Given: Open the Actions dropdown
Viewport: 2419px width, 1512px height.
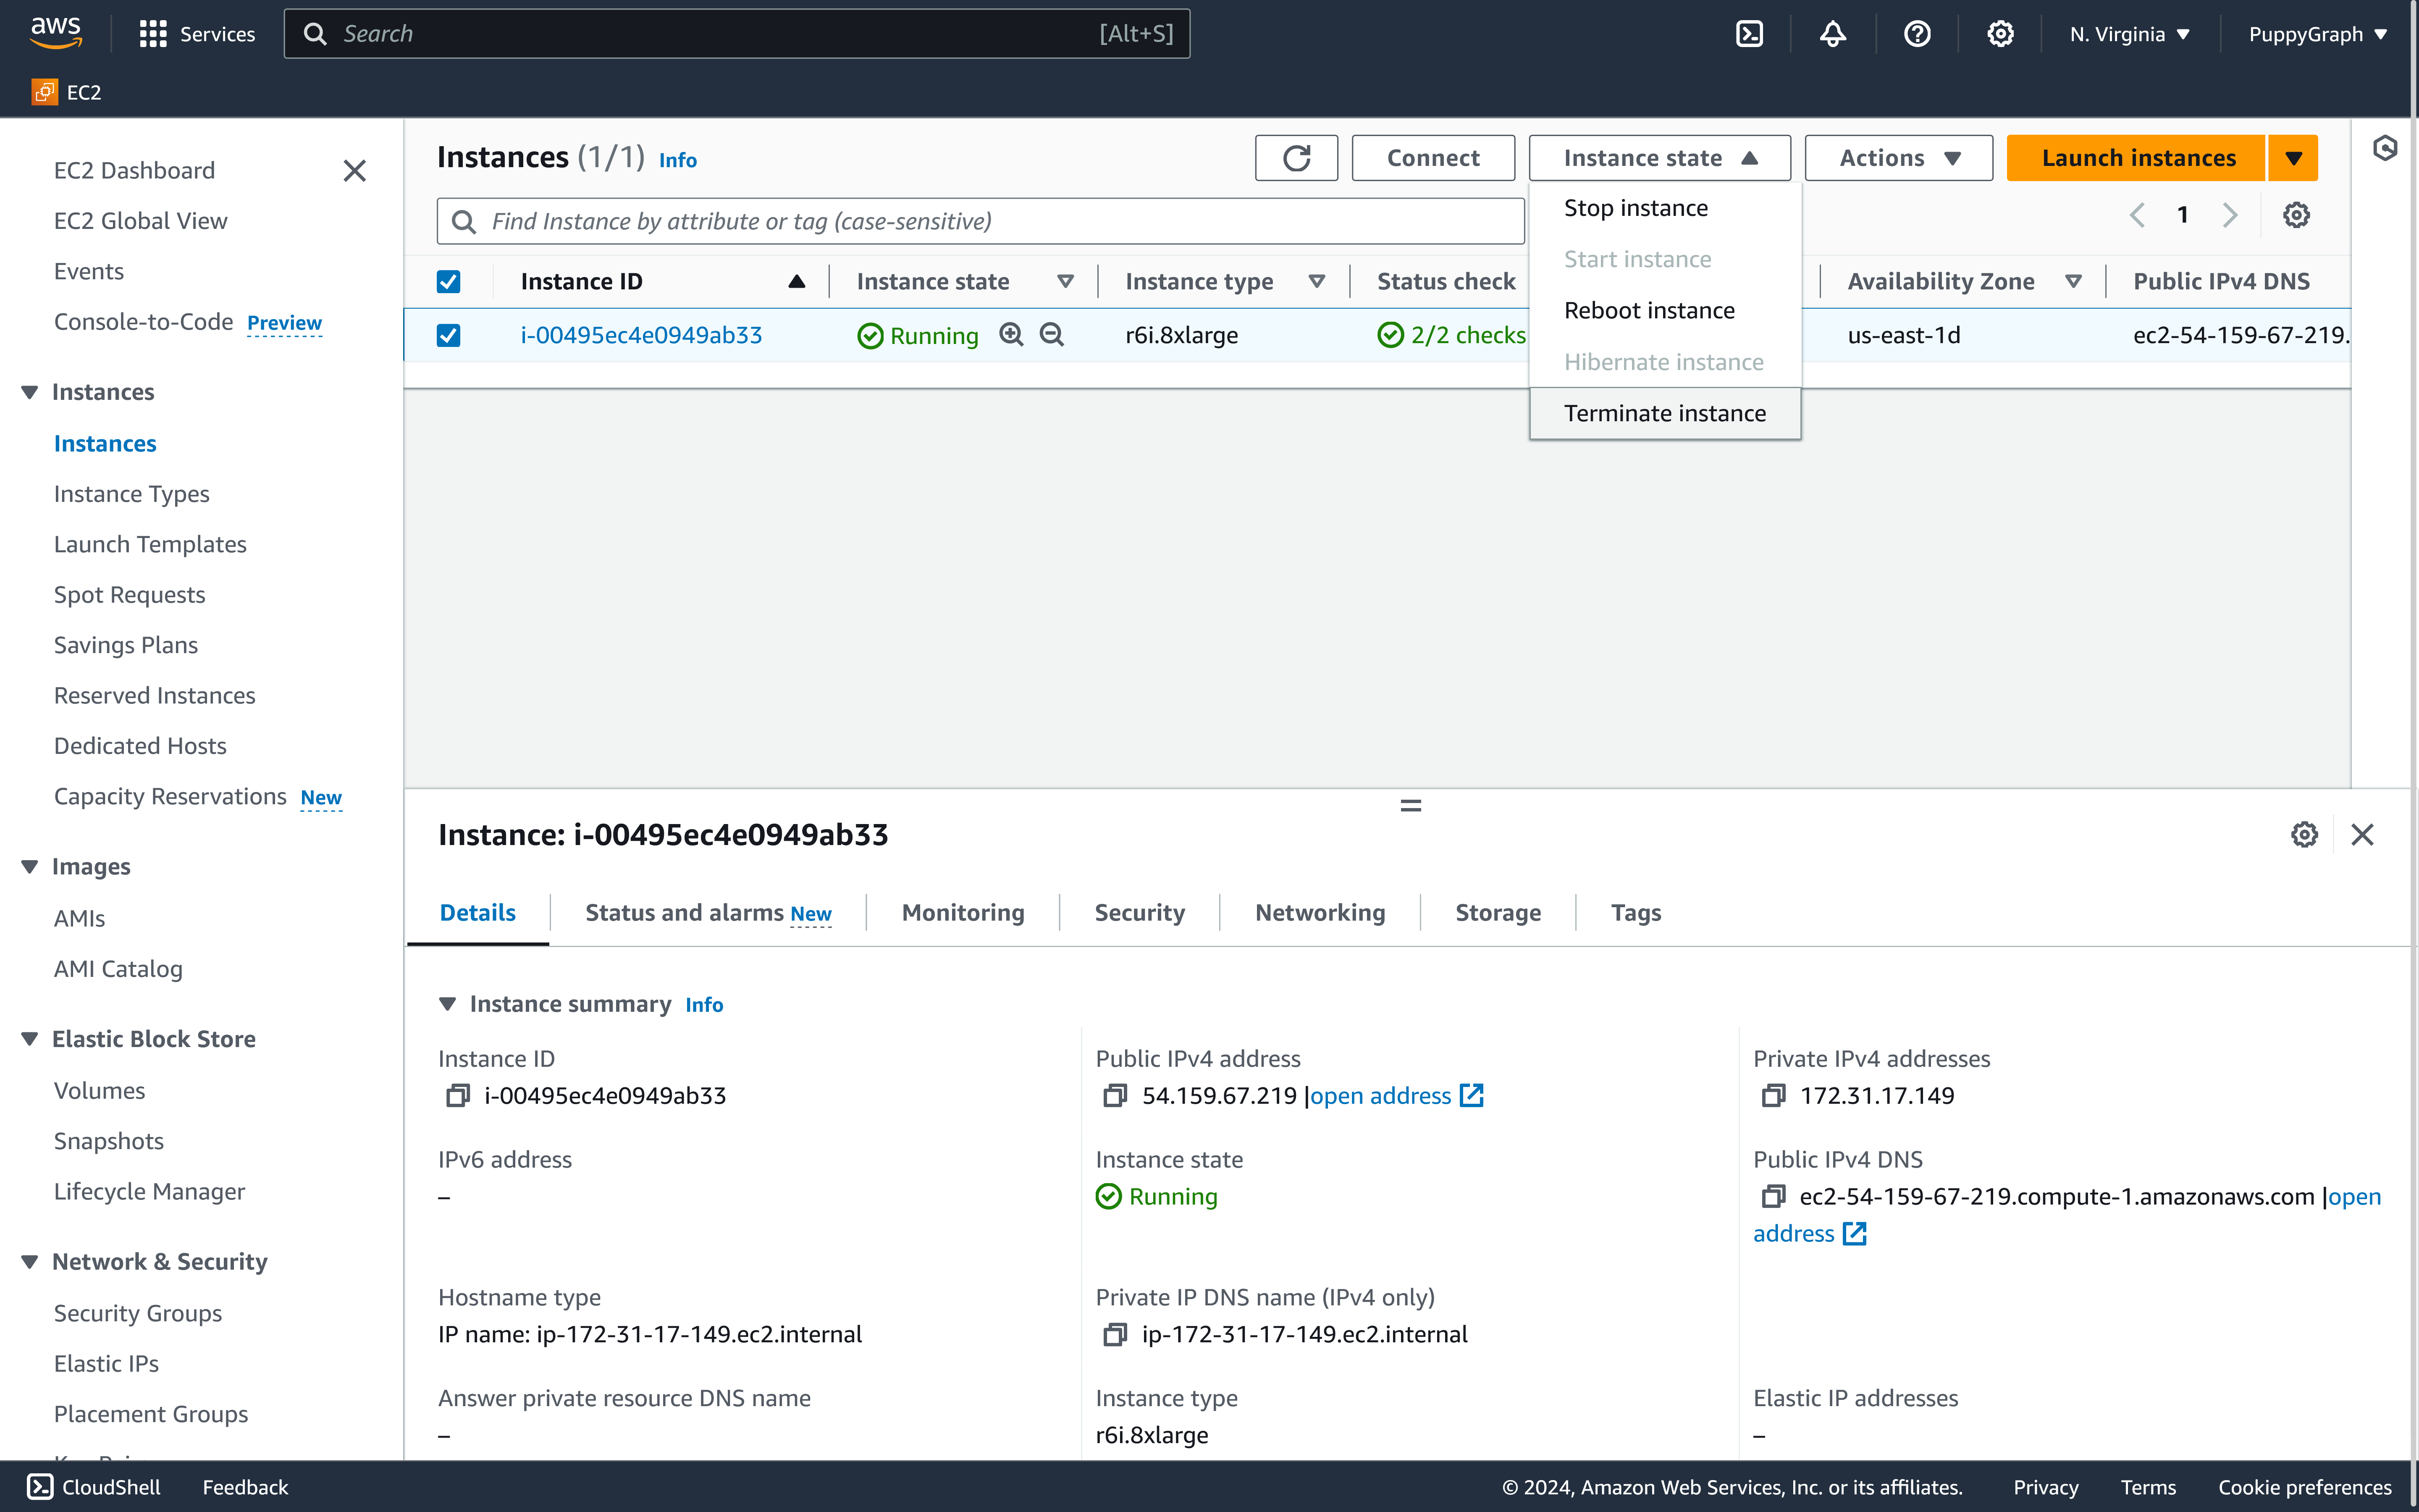Looking at the screenshot, I should click(1898, 158).
